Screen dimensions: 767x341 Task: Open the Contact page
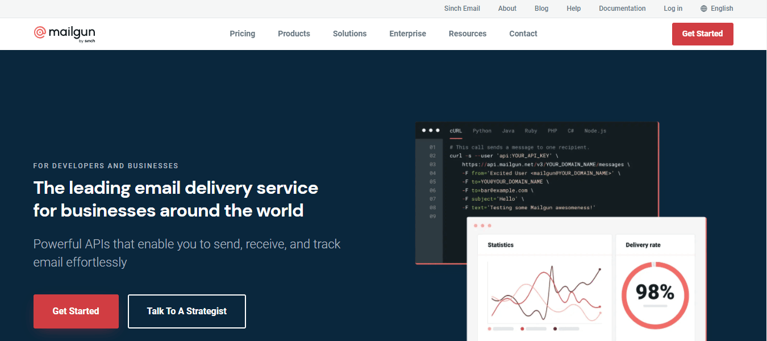tap(523, 34)
